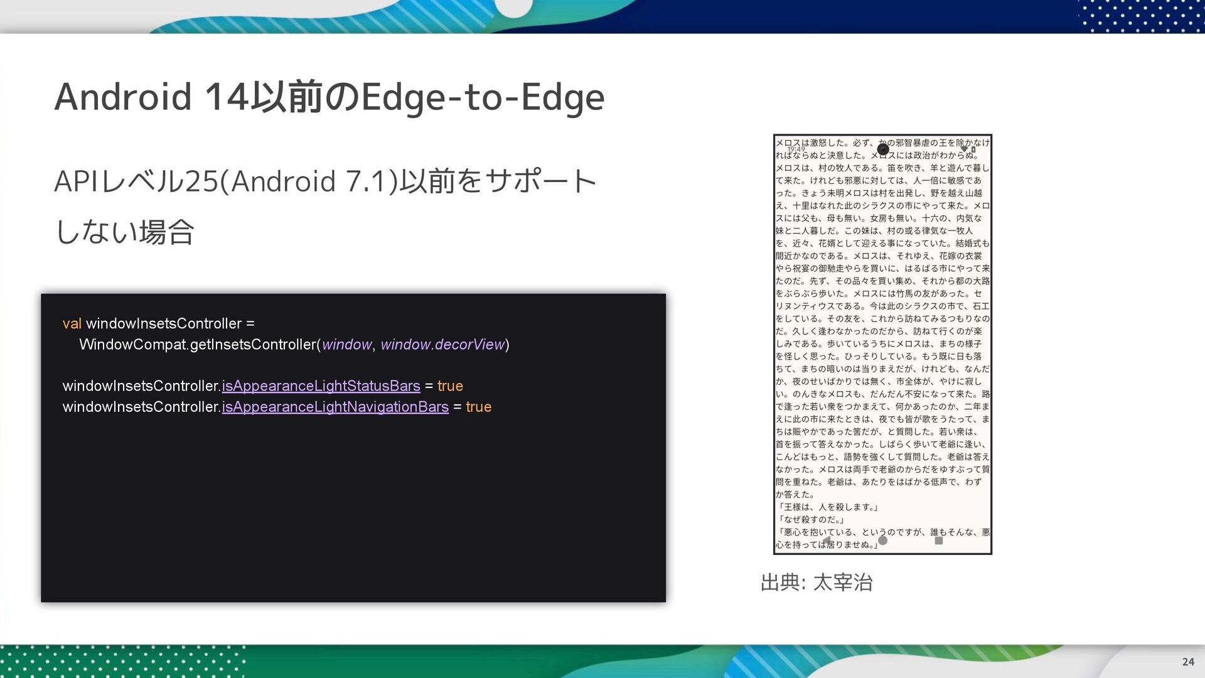The image size is (1205, 678).
Task: Click the 19:49 clock in phone status bar
Action: point(796,149)
